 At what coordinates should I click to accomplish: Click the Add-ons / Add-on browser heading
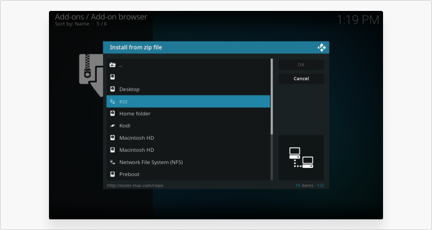coord(101,17)
